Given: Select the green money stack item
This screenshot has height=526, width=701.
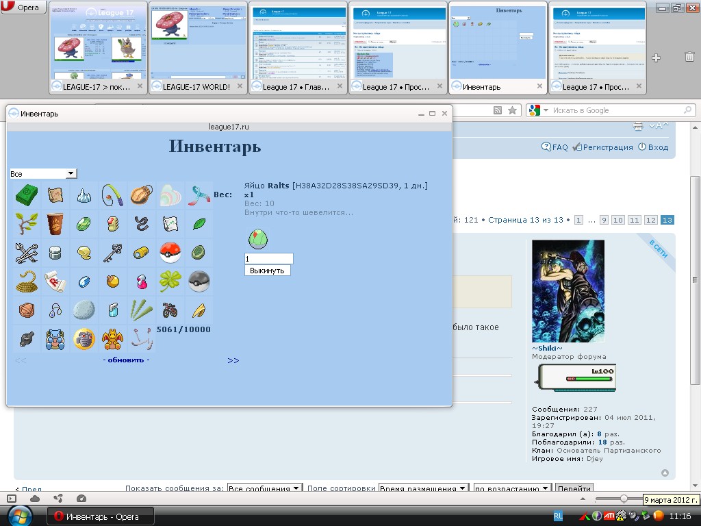Looking at the screenshot, I should [x=27, y=195].
